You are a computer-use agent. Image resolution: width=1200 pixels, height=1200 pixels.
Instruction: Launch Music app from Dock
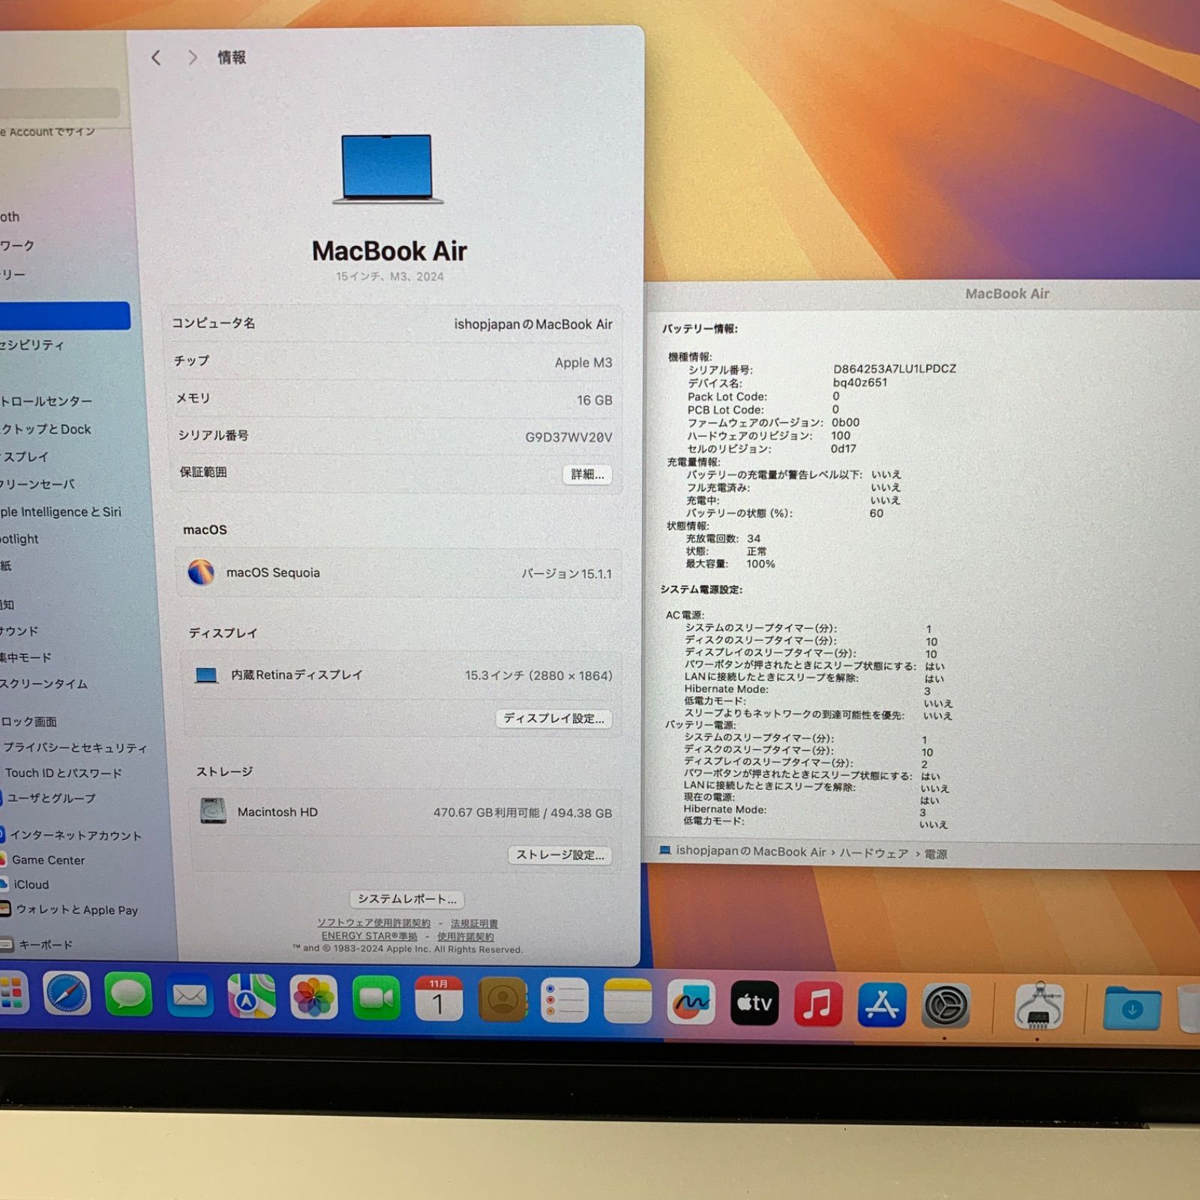(817, 1003)
